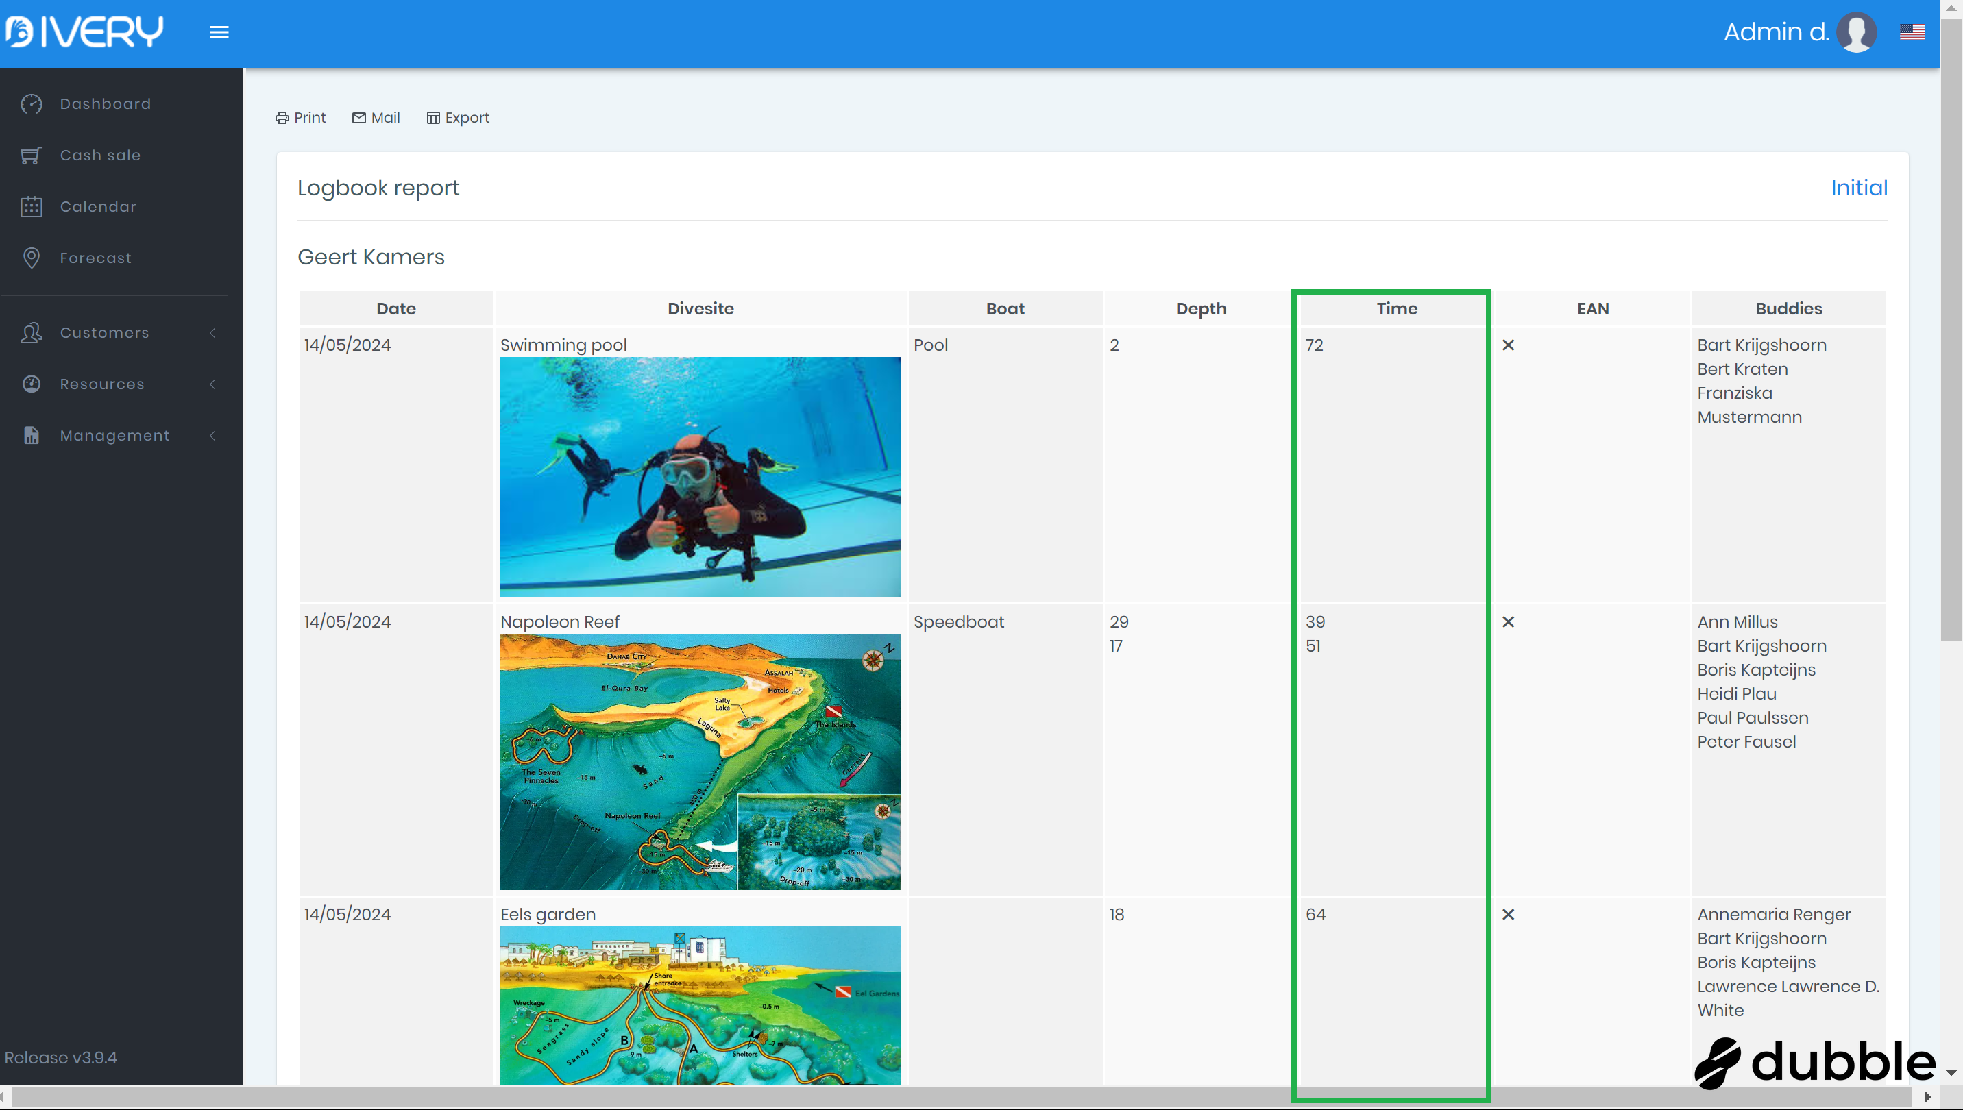The height and width of the screenshot is (1110, 1963).
Task: Toggle the hamburger sidebar menu
Action: [219, 32]
